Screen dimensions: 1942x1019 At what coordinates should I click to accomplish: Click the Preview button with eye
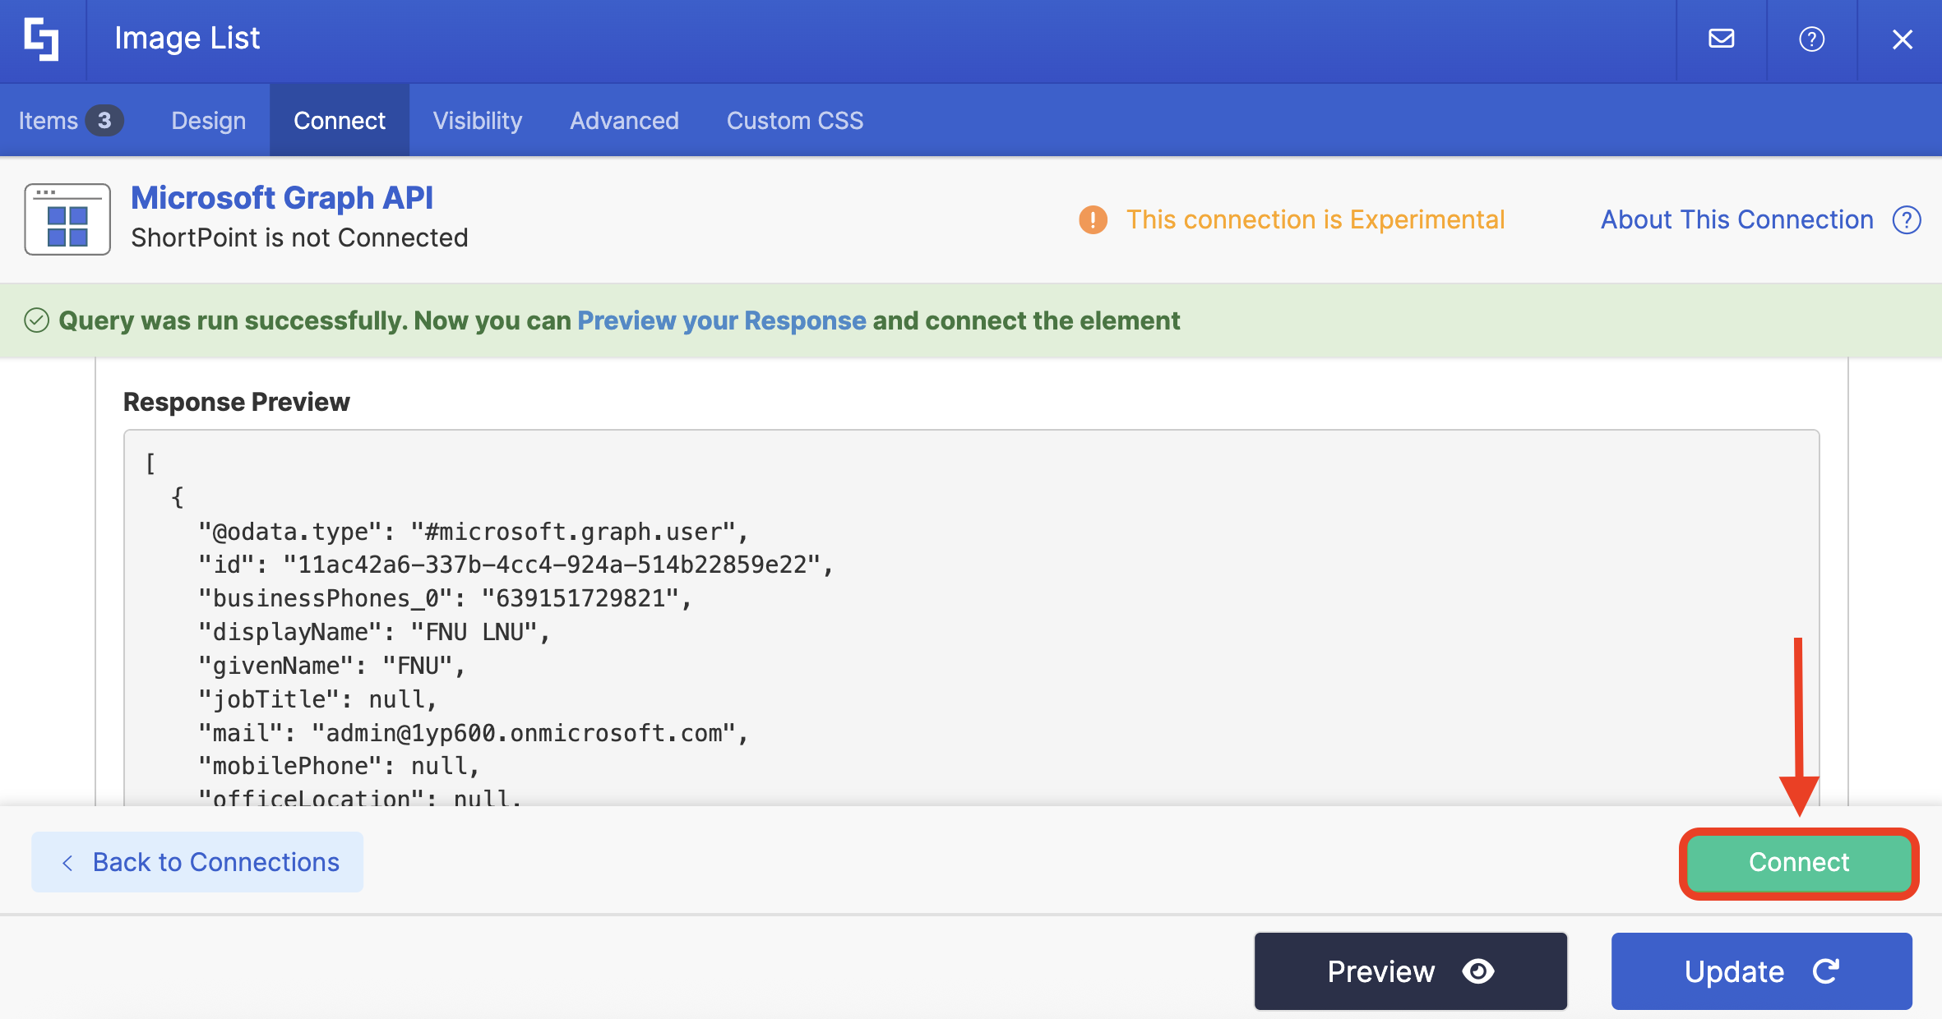(1410, 971)
